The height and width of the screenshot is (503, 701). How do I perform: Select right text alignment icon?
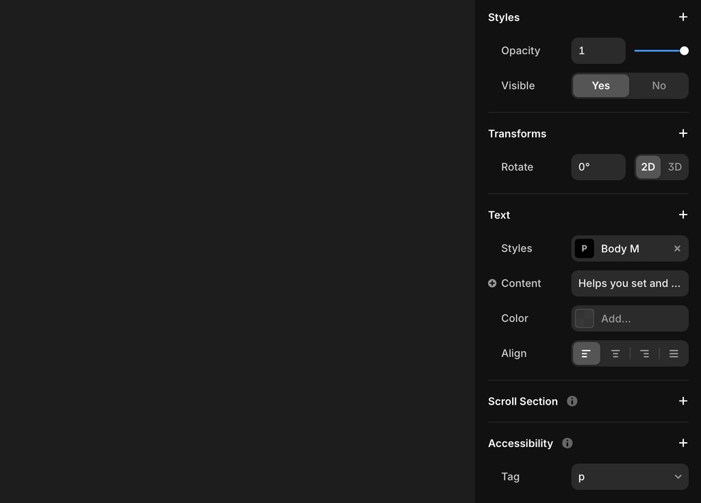click(x=644, y=353)
